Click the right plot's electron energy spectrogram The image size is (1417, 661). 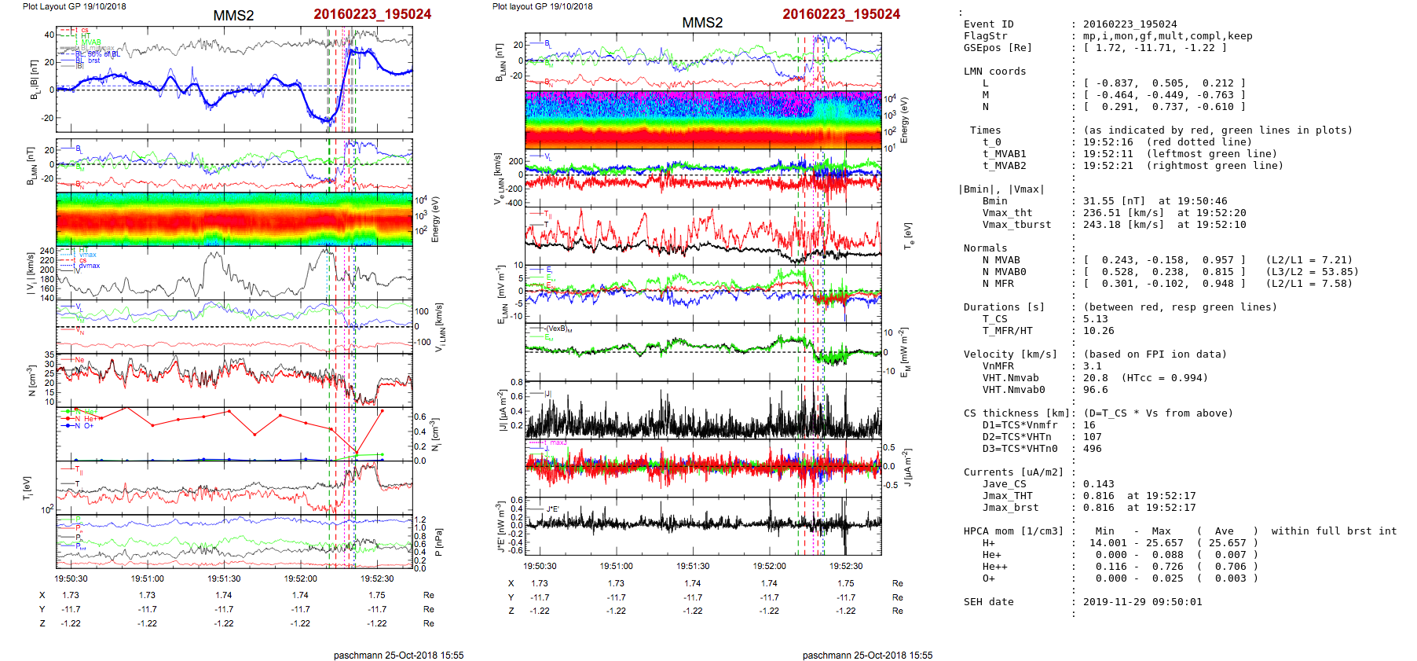703,119
